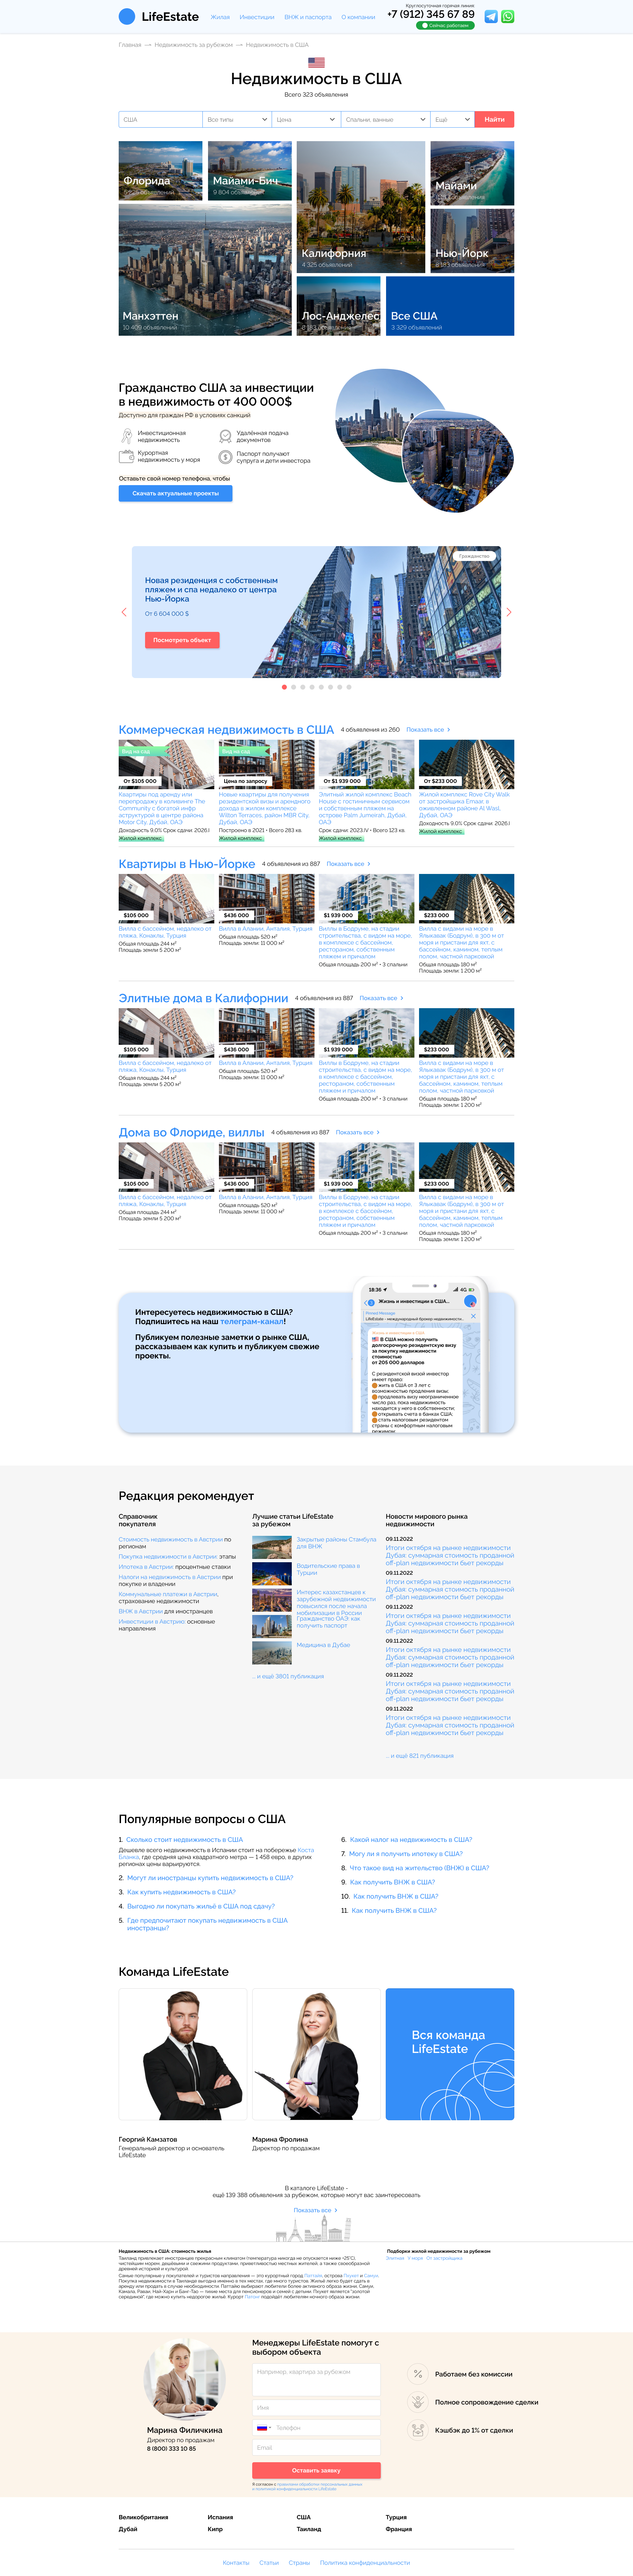This screenshot has height=2576, width=633.
Task: Go to previous slide with left carousel arrow
Action: pos(124,612)
